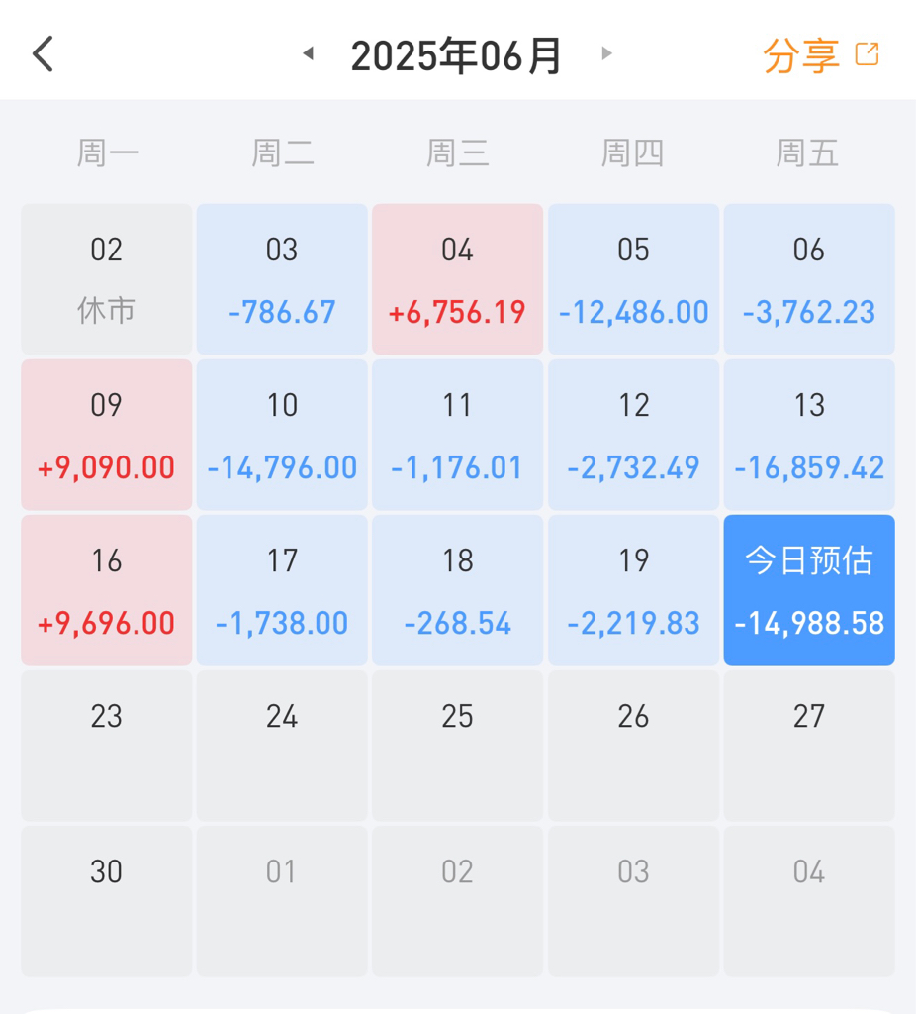Image resolution: width=916 pixels, height=1014 pixels.
Task: Select day 16 with +9,696.00
Action: (107, 590)
